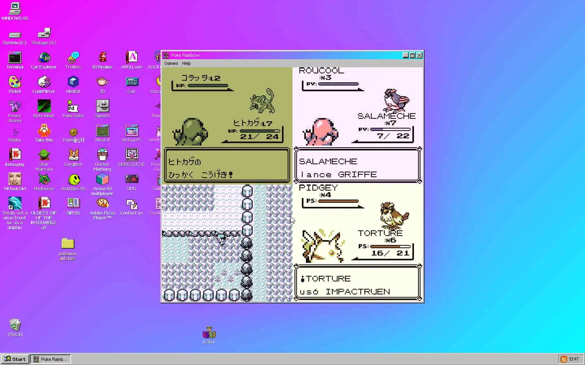Open the Byte Beat icon
This screenshot has width=585, height=365.
(x=44, y=109)
